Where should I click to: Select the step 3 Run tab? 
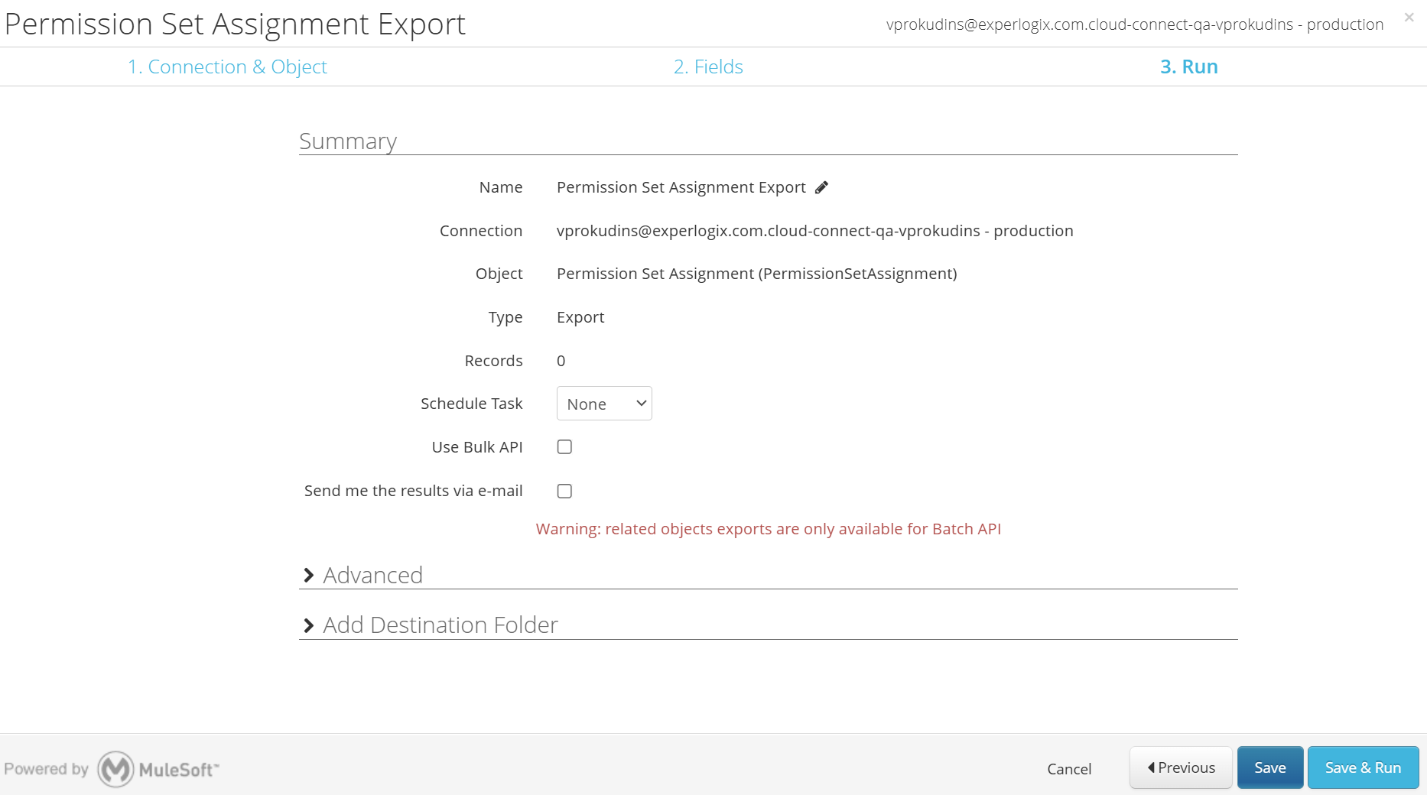coord(1189,67)
